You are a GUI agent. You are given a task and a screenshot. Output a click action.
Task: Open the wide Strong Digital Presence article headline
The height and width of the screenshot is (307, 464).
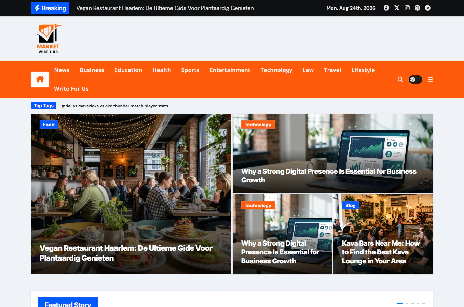click(x=329, y=176)
